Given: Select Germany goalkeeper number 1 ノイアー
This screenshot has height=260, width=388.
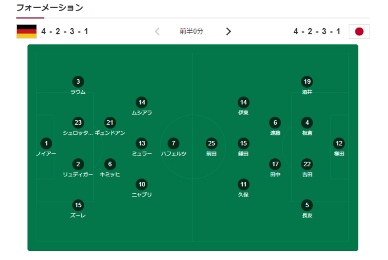Looking at the screenshot, I should (46, 143).
